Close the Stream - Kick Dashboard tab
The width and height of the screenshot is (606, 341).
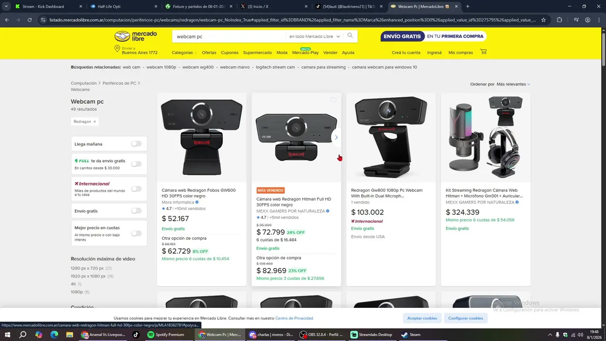click(80, 7)
